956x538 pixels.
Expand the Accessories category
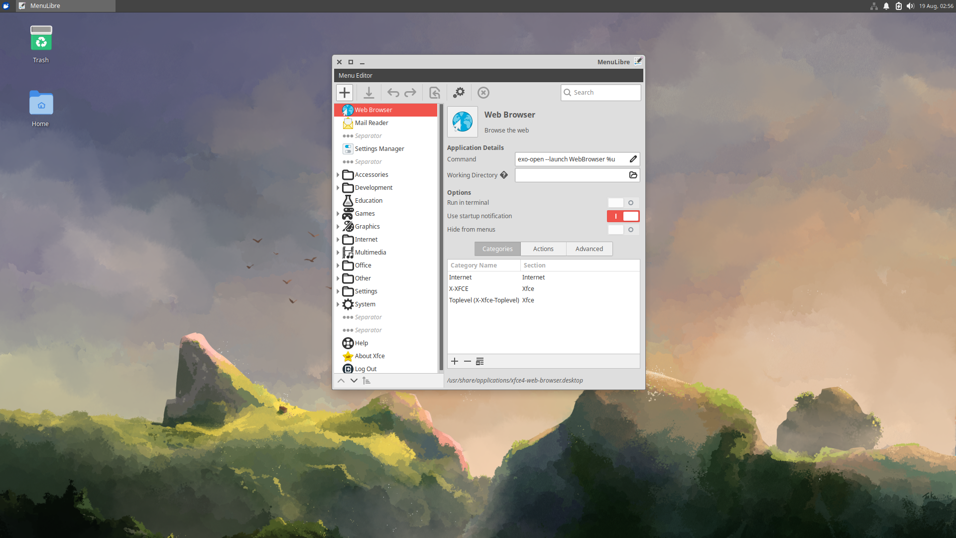pyautogui.click(x=338, y=175)
